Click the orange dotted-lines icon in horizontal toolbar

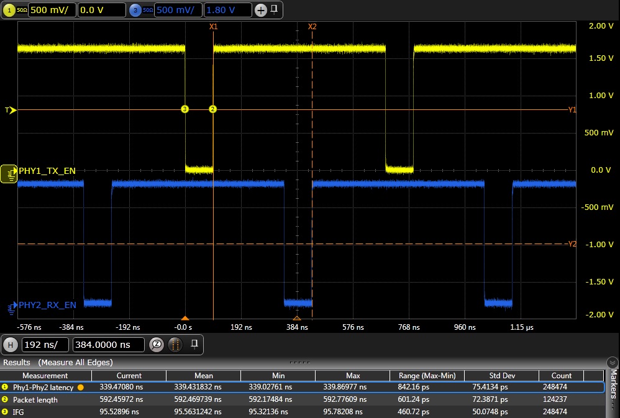pos(175,344)
